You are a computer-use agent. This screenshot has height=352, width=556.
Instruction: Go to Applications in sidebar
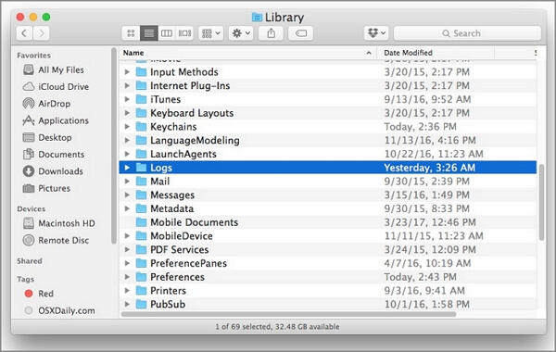pyautogui.click(x=56, y=120)
